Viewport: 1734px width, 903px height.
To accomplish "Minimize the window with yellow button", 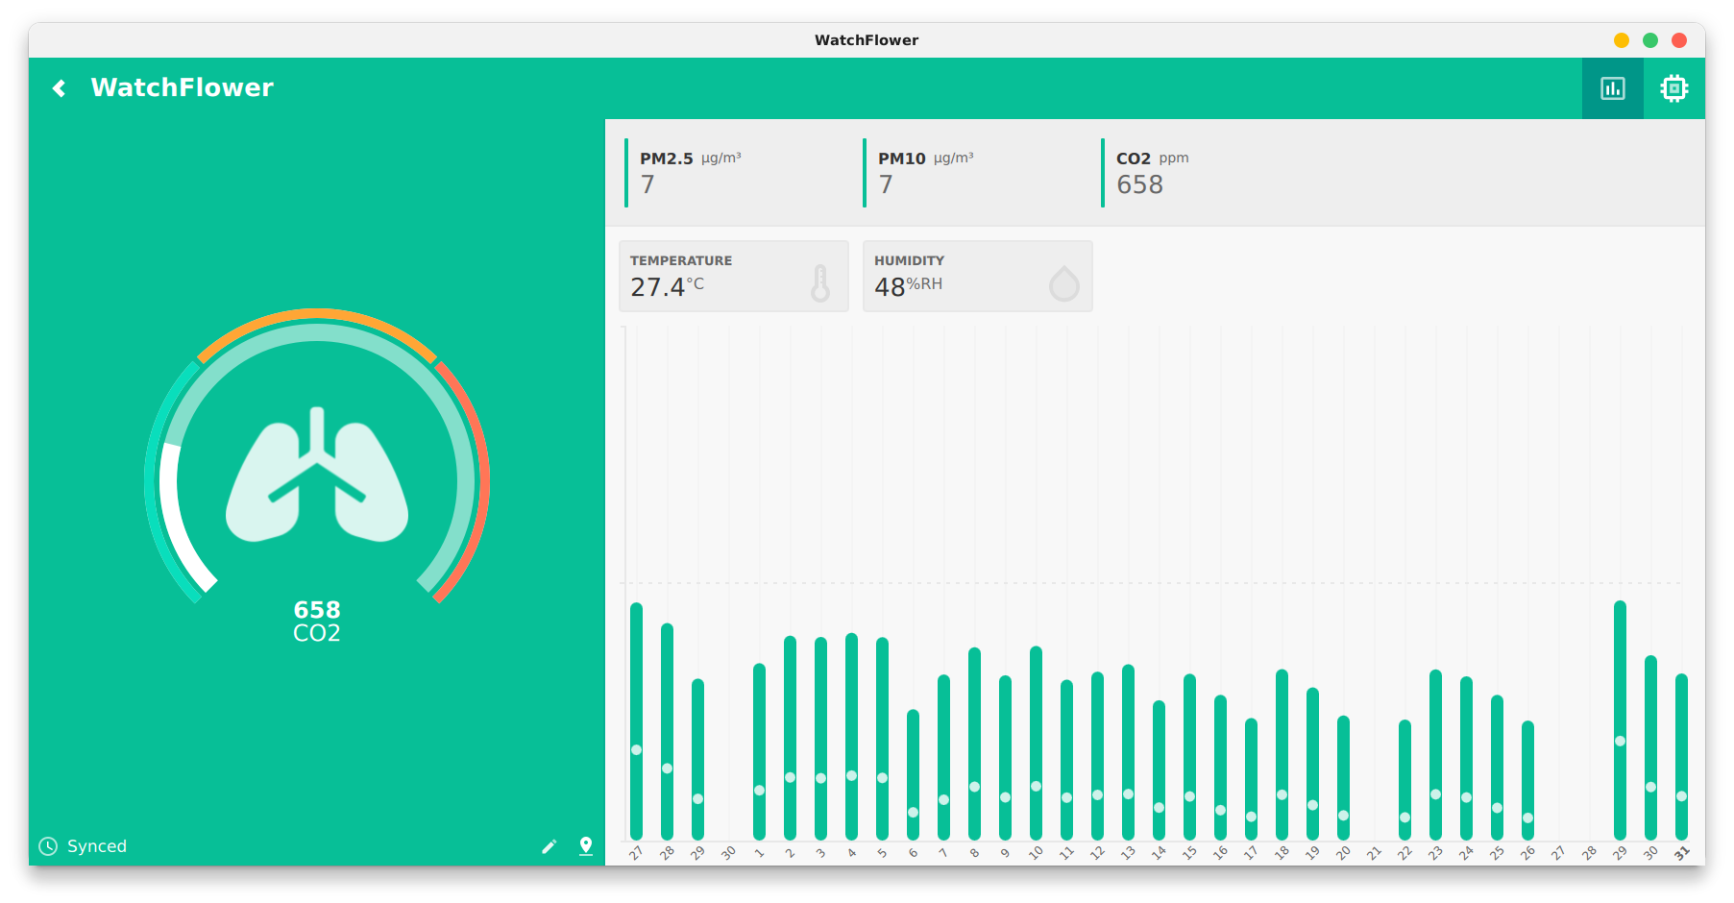I will pyautogui.click(x=1622, y=40).
